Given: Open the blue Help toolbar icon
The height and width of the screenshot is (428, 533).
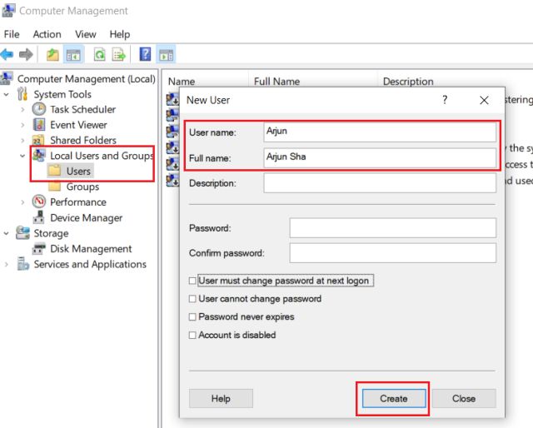Looking at the screenshot, I should 144,55.
